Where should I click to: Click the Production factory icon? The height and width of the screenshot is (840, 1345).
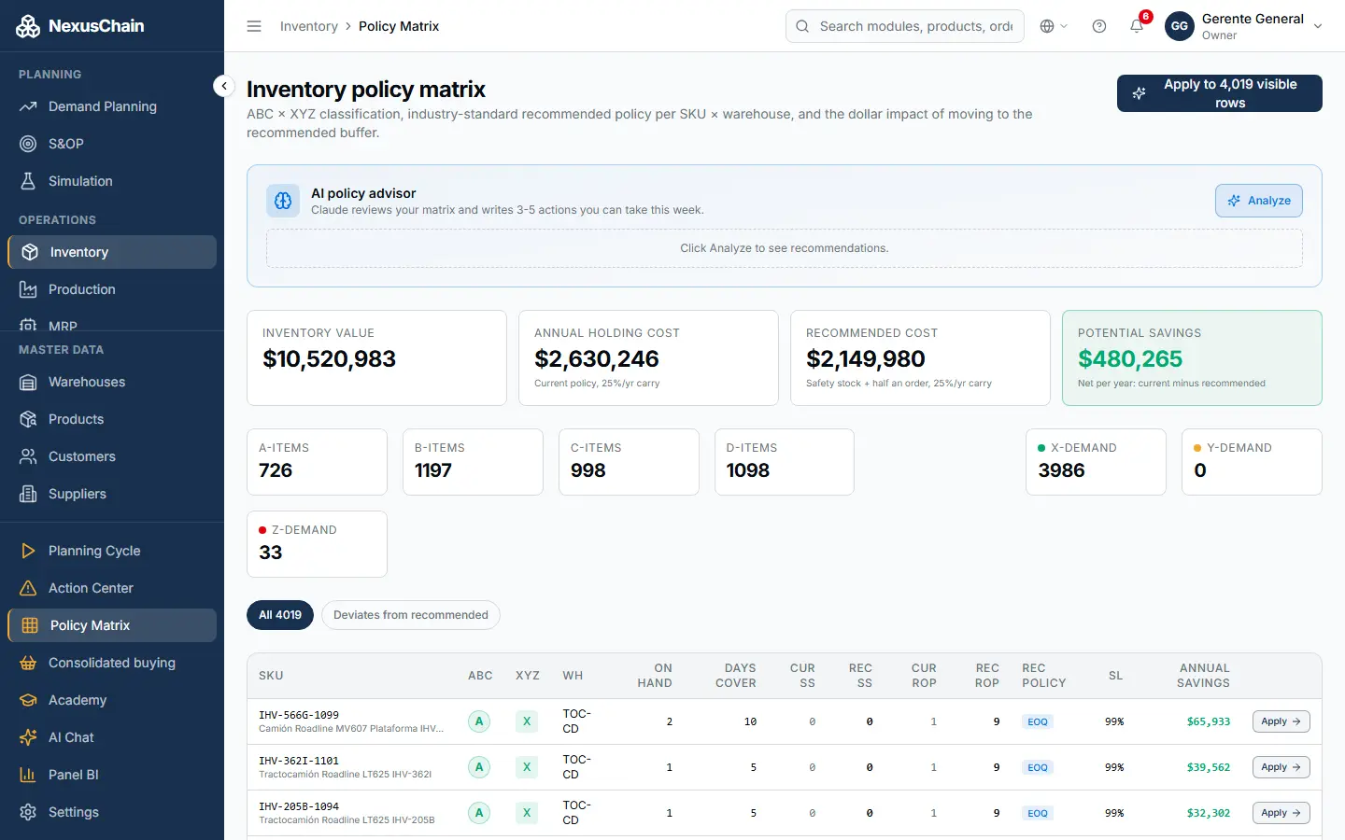(x=28, y=289)
